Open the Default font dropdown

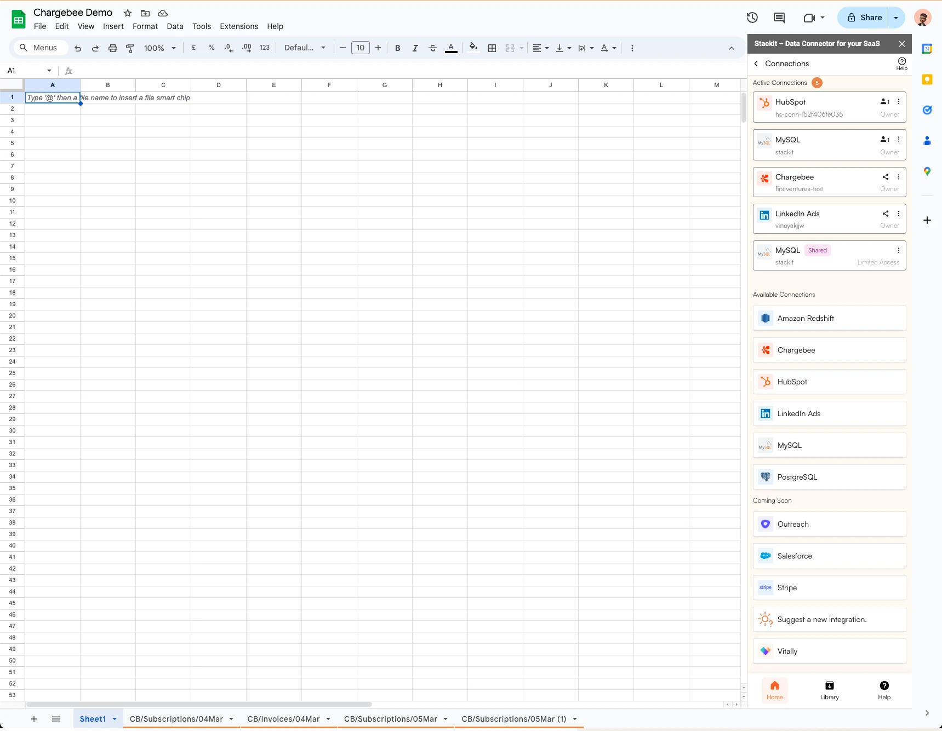(305, 48)
